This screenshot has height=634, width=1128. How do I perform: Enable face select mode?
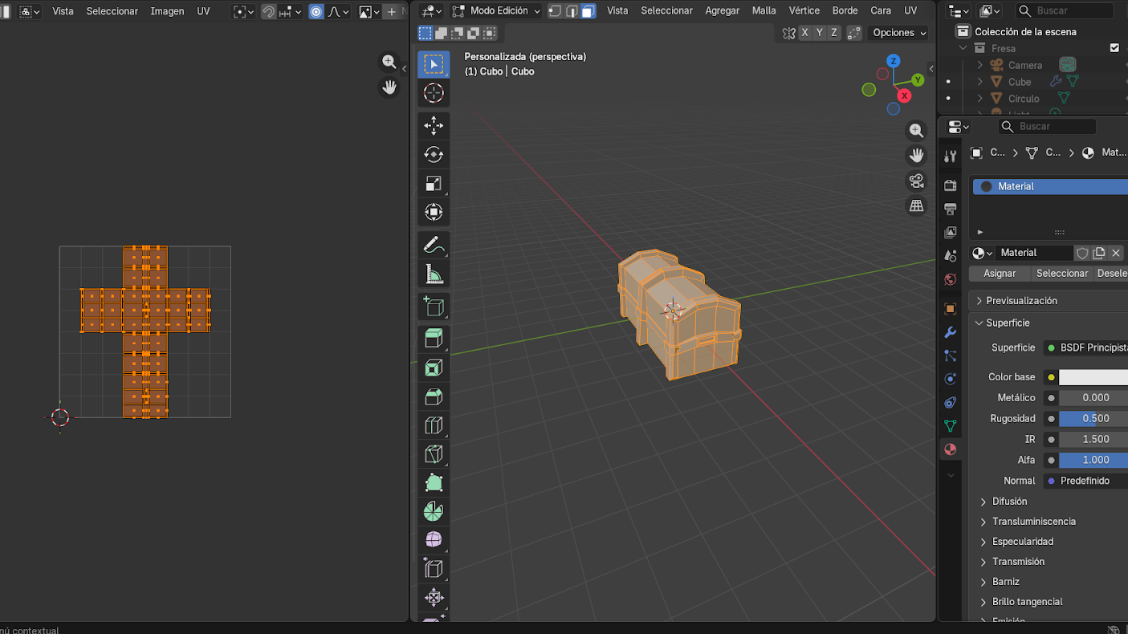(x=588, y=11)
